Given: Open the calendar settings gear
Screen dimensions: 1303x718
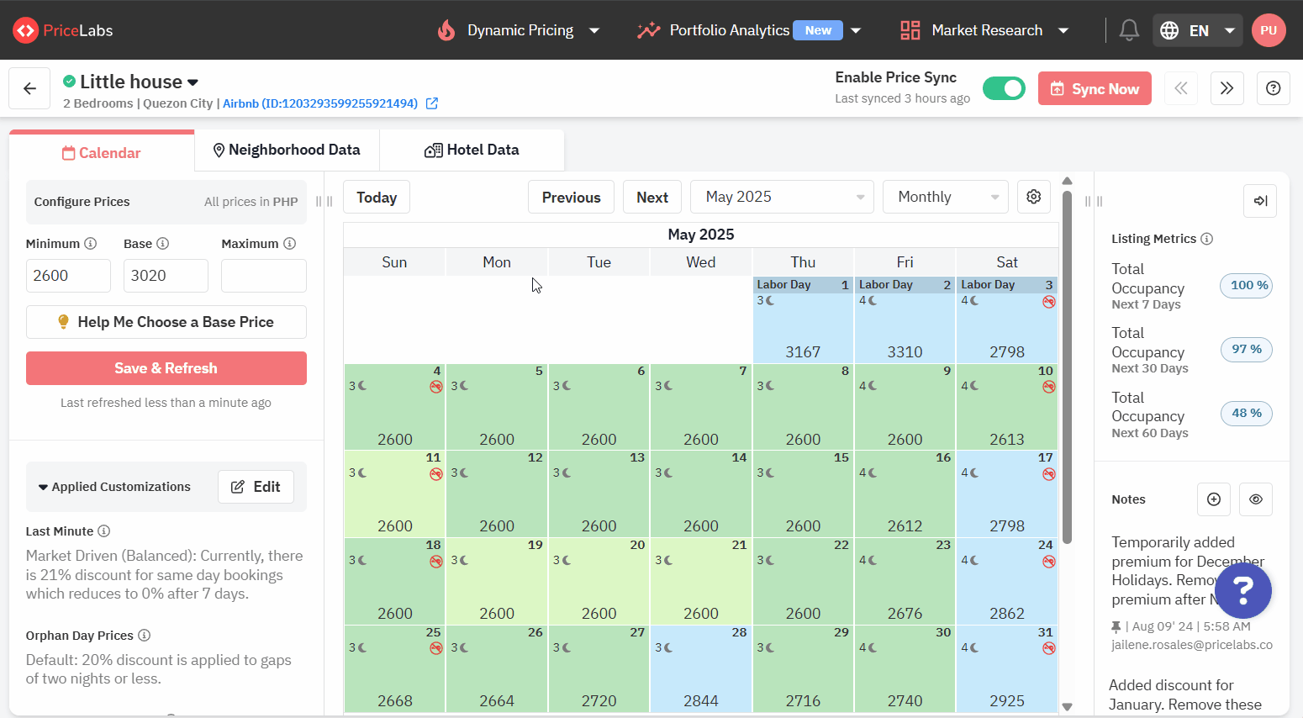Looking at the screenshot, I should pyautogui.click(x=1034, y=196).
